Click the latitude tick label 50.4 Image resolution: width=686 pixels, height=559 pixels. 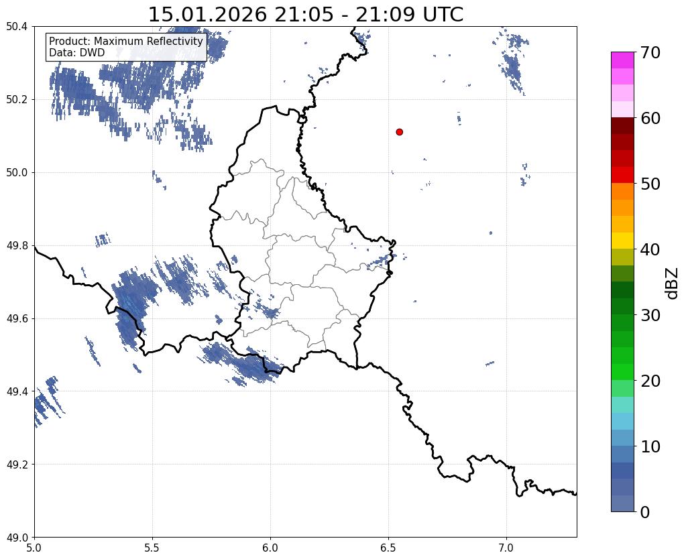click(17, 27)
